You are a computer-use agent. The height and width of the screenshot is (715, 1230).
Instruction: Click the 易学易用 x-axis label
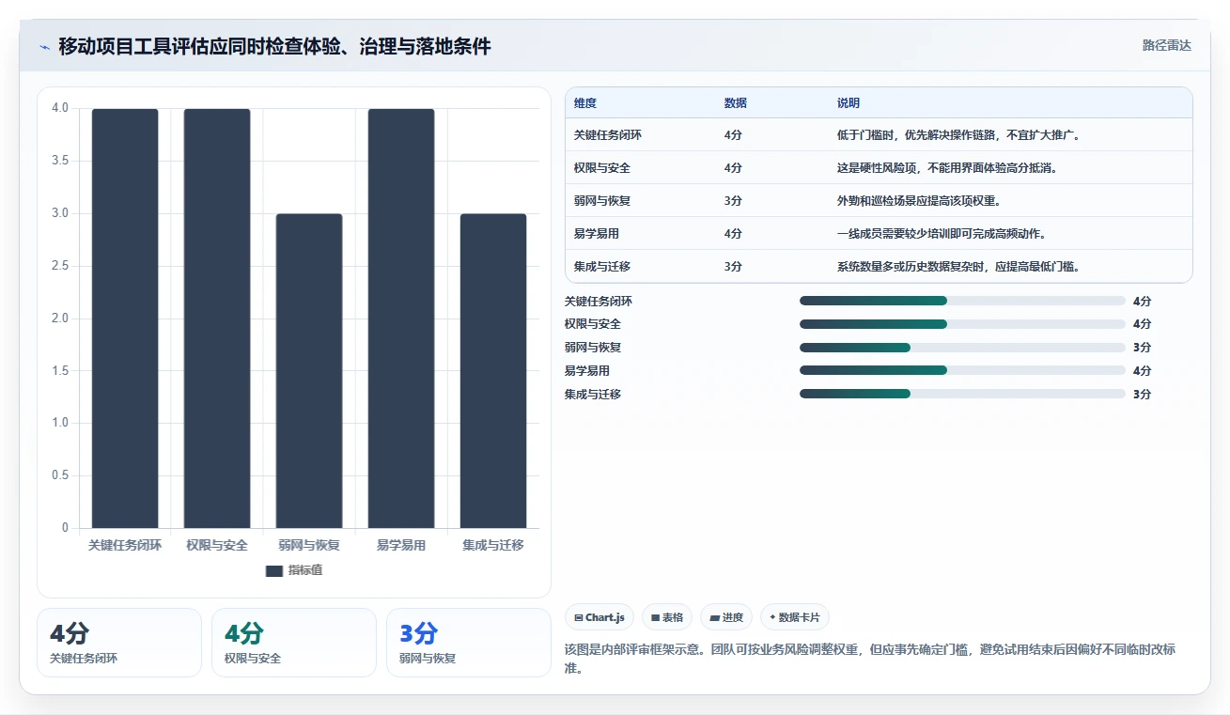[x=401, y=545]
